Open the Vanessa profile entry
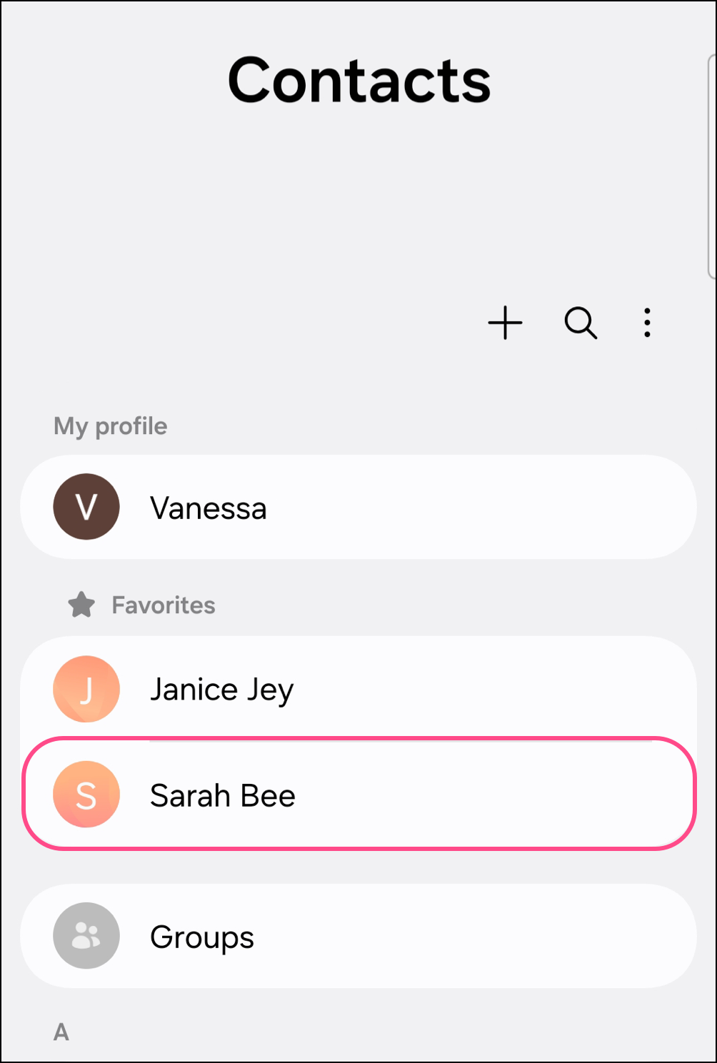 tap(209, 508)
